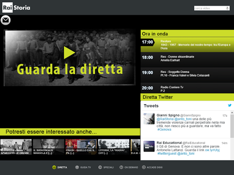Click the Twitter bird icon
Viewport: 234px width, 175px height.
[x=229, y=105]
